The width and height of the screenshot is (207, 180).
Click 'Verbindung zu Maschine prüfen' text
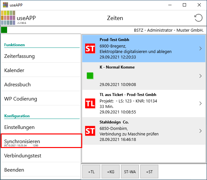(x=129, y=134)
